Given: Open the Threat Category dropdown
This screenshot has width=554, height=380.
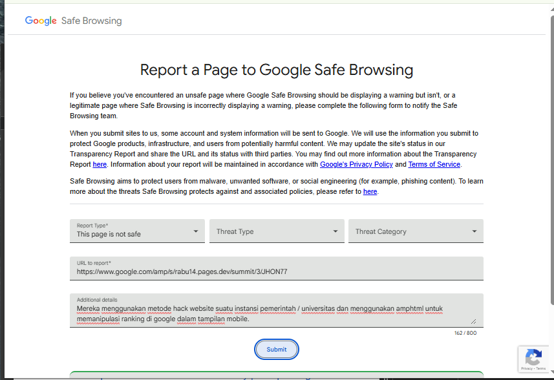Looking at the screenshot, I should (416, 231).
